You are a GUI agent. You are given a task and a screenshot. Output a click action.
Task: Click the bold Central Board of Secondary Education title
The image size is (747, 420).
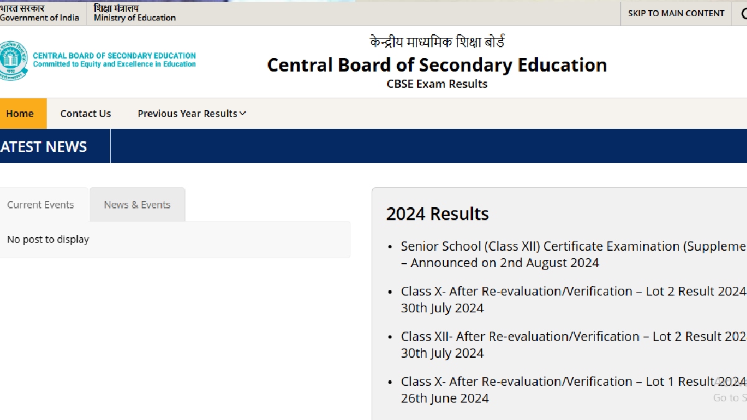coord(436,65)
